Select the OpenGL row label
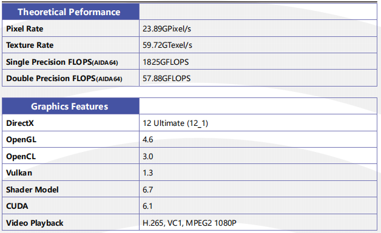This screenshot has height=233, width=381. [21, 140]
